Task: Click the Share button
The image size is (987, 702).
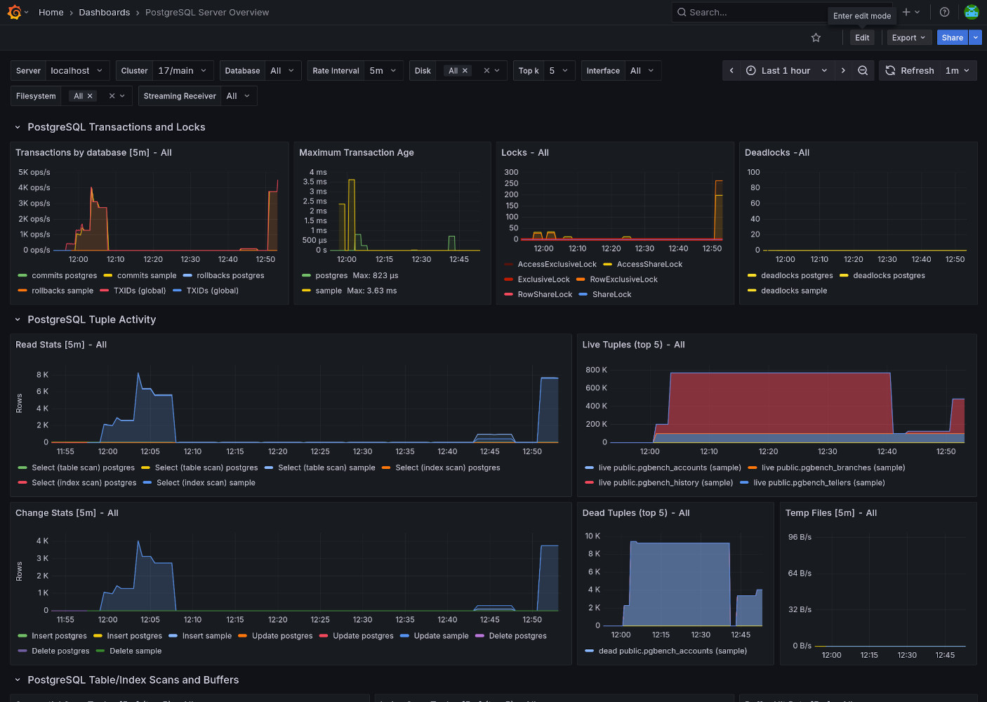Action: [952, 38]
